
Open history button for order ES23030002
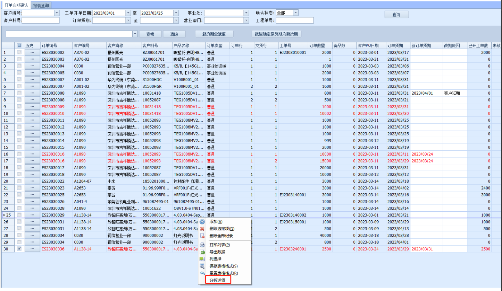coord(32,52)
